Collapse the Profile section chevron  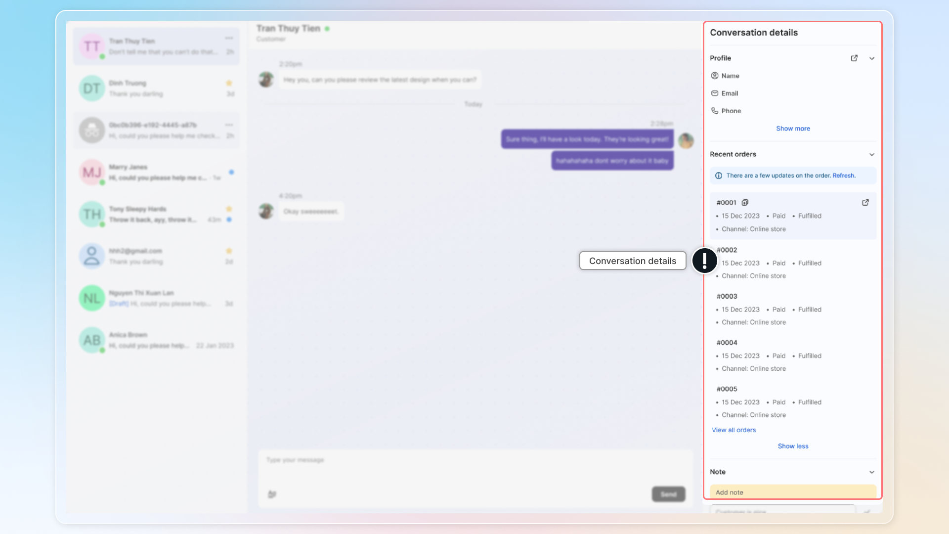point(872,58)
